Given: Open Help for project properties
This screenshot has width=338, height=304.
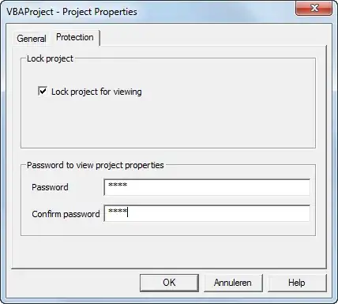Looking at the screenshot, I should tap(297, 283).
